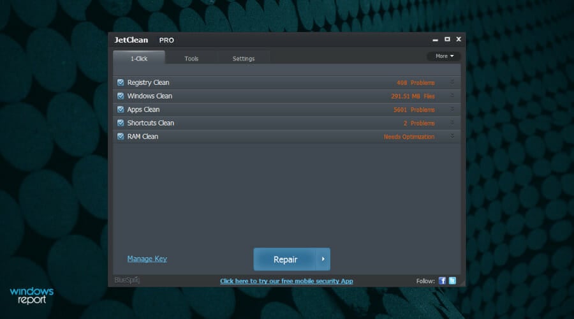The width and height of the screenshot is (574, 319).
Task: Maximize the JetClean window
Action: click(x=447, y=39)
